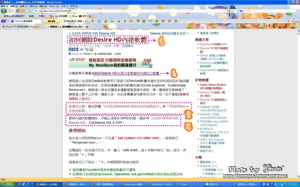Open the Android (50) category link

tap(208, 166)
